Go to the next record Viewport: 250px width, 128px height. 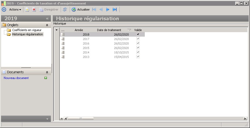click(108, 9)
